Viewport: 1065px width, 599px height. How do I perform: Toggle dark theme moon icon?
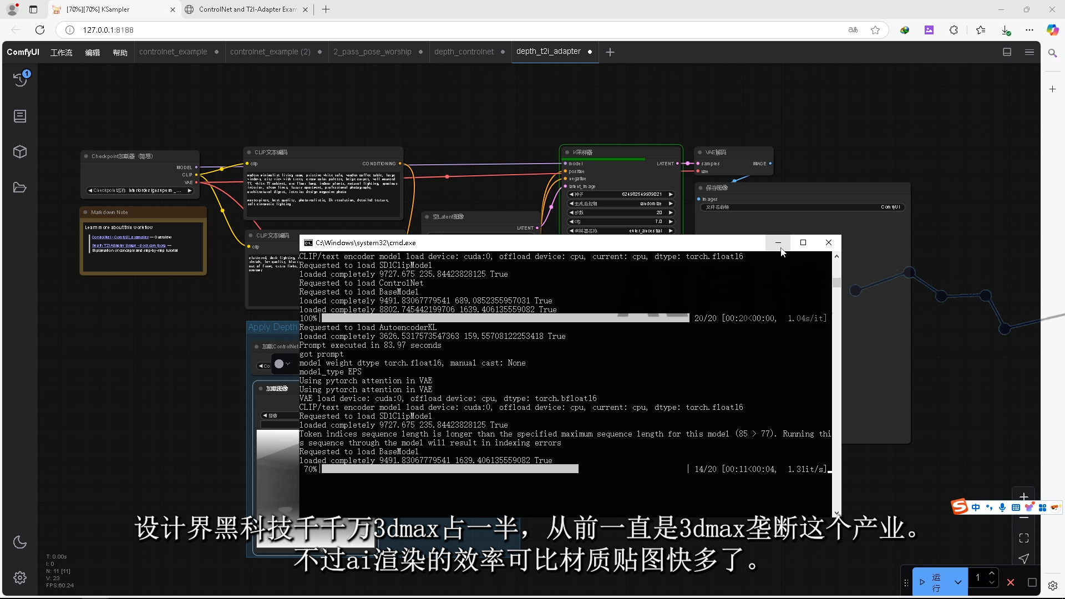tap(20, 542)
